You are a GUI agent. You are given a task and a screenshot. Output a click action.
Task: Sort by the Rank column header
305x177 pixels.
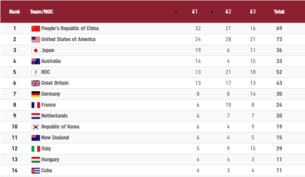click(14, 12)
